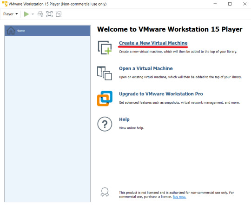Click the Create New Virtual Machine icon

[105, 47]
